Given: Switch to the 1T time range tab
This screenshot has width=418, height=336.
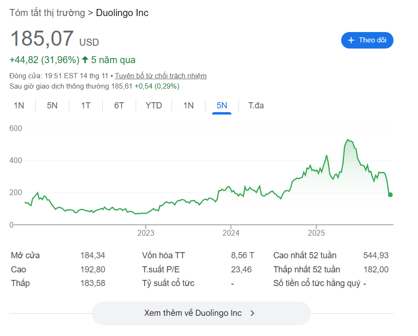Looking at the screenshot, I should click(86, 106).
